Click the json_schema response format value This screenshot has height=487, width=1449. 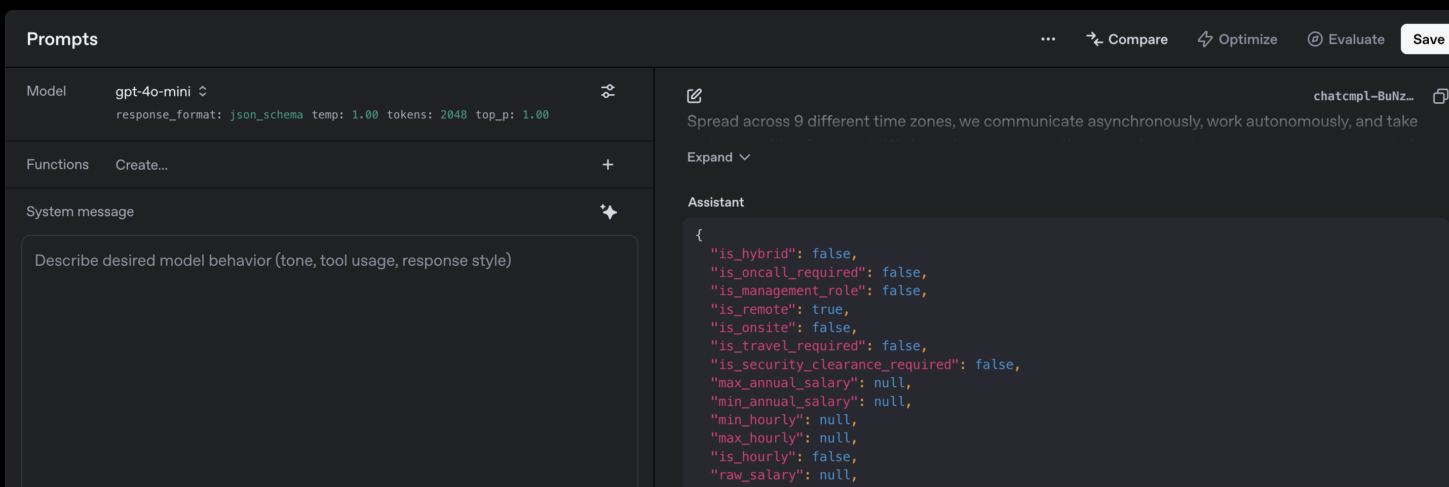(x=266, y=115)
